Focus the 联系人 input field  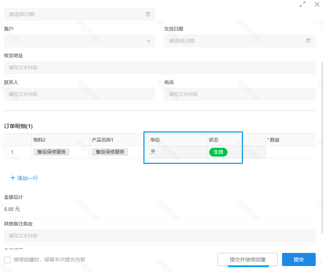pos(79,94)
